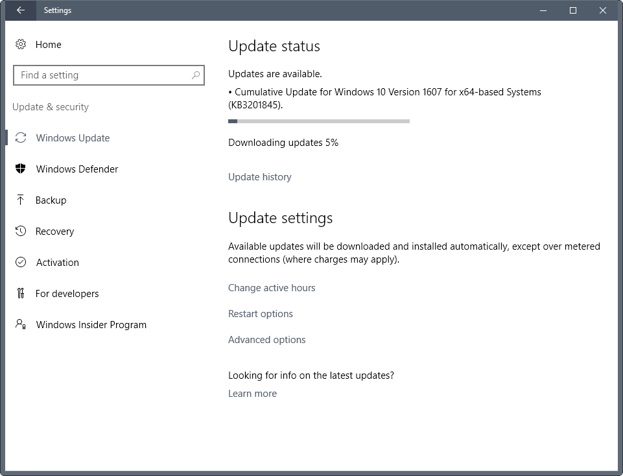This screenshot has height=476, width=623.
Task: Click the Windows Update sync icon
Action: tap(21, 138)
